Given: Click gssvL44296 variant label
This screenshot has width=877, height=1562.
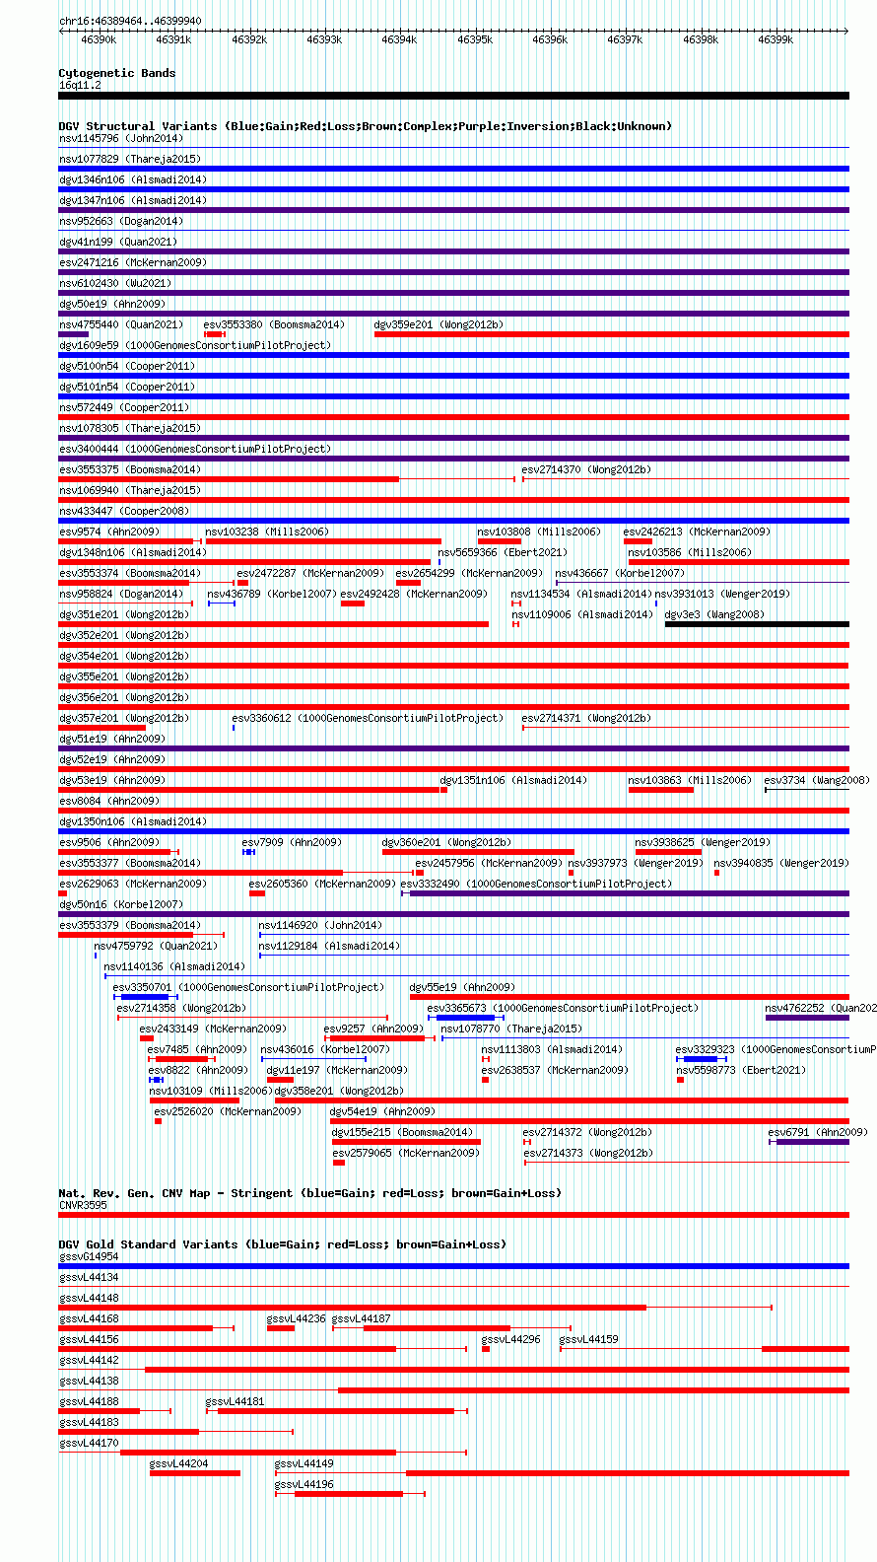Looking at the screenshot, I should (510, 1339).
